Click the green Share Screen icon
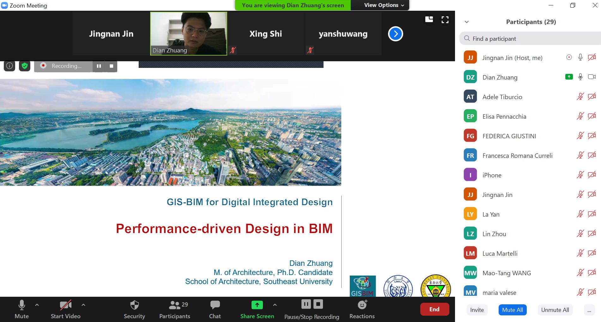Screen dimensions: 601x322 point(257,305)
